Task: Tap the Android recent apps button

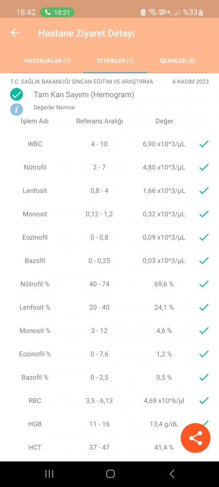Action: [49, 474]
